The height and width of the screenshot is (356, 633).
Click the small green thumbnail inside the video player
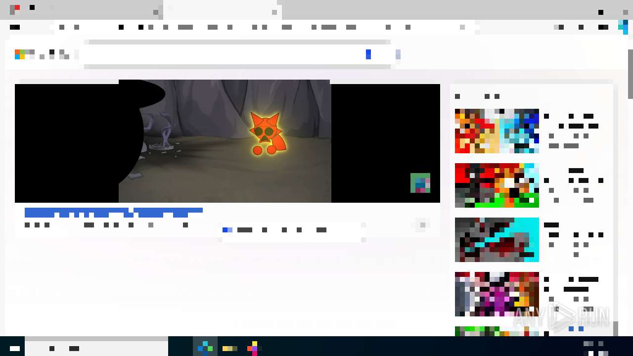[420, 183]
